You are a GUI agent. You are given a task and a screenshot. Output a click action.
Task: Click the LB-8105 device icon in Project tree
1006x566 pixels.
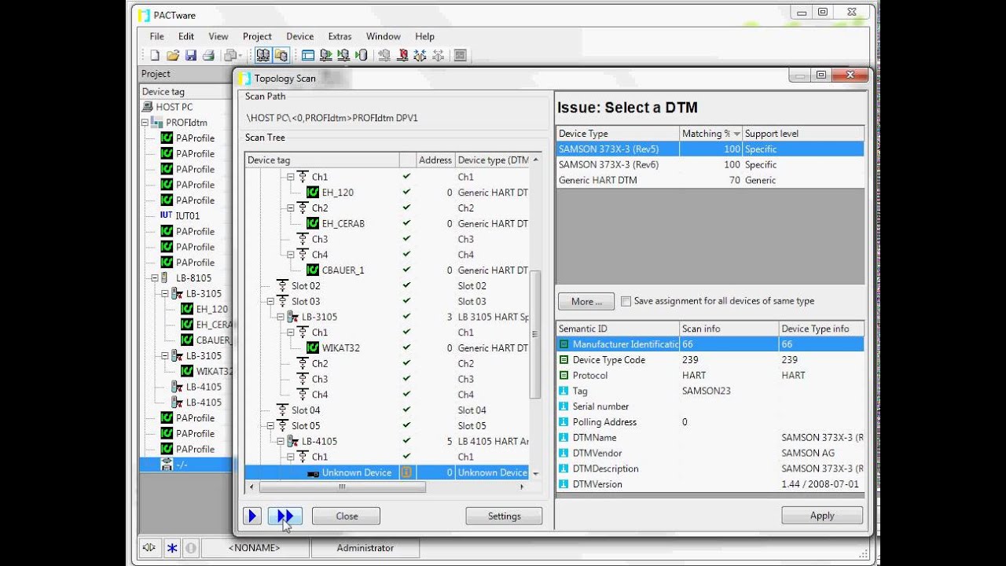pyautogui.click(x=165, y=277)
